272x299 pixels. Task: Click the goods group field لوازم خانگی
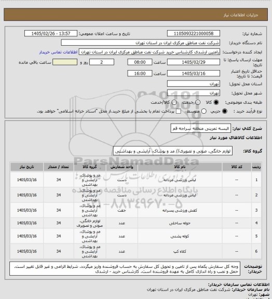click(173, 151)
